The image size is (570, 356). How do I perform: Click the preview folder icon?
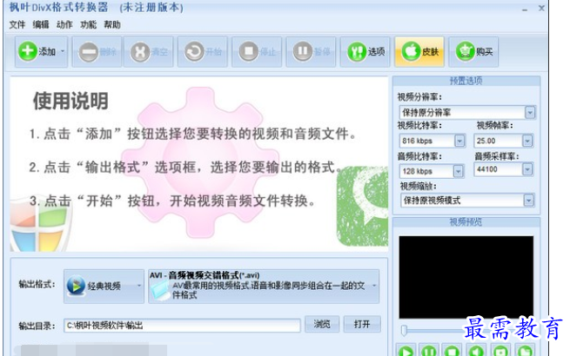coord(525,351)
